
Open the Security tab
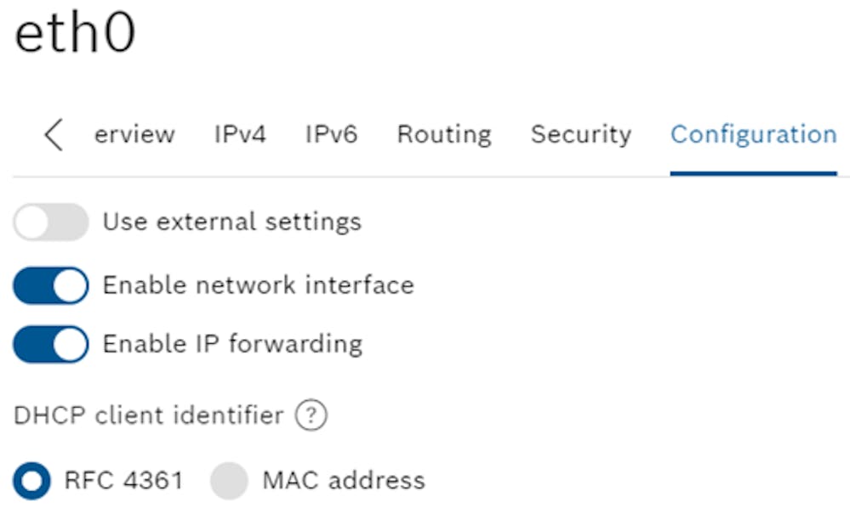(x=581, y=135)
